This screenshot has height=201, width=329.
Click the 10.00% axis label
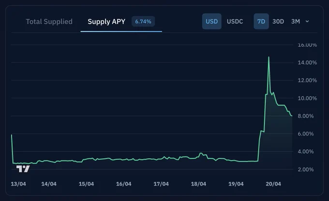(307, 98)
